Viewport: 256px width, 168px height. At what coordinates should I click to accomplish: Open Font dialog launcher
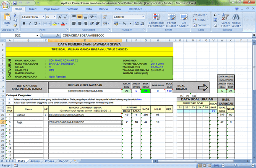pos(67,29)
